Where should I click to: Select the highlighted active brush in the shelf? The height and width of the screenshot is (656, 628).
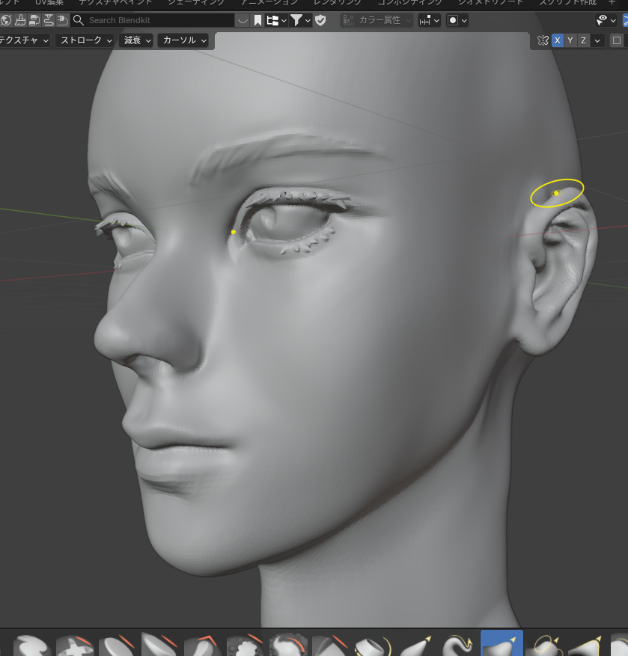[502, 643]
